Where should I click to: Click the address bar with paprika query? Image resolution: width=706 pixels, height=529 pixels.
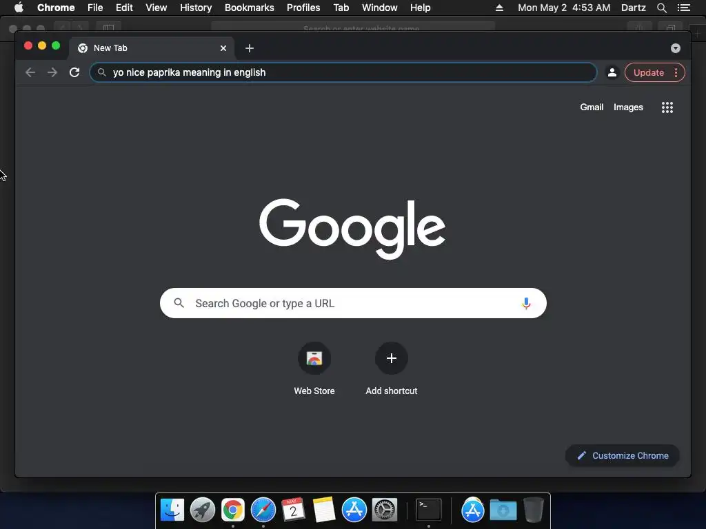coord(343,72)
